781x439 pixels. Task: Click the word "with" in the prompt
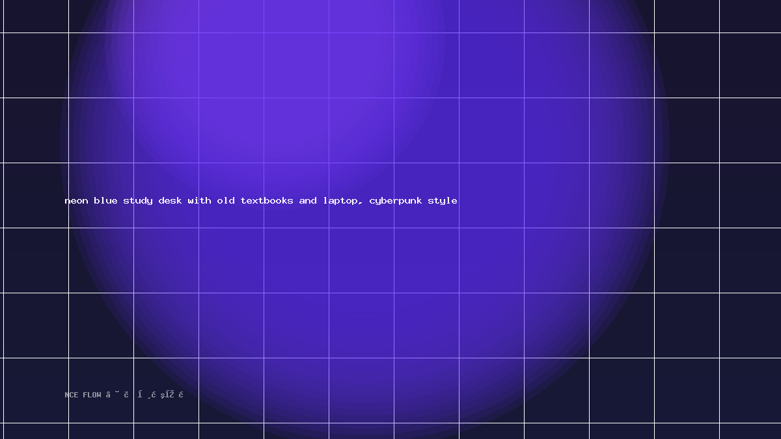tap(199, 201)
